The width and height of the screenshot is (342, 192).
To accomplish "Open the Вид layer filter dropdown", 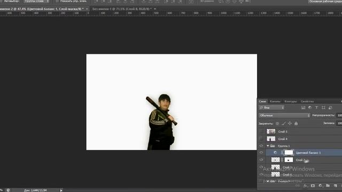I will coord(271,108).
